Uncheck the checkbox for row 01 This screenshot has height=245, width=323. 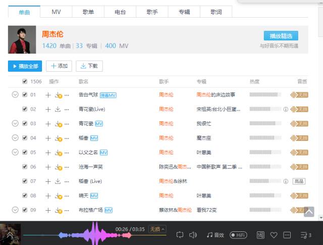coord(25,94)
